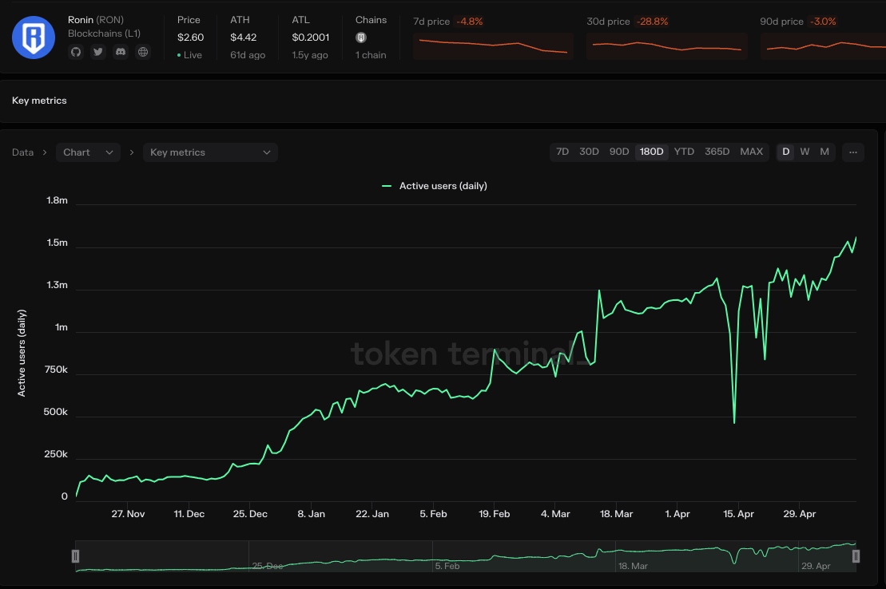Image resolution: width=886 pixels, height=589 pixels.
Task: Select the 365D time range
Action: click(717, 152)
